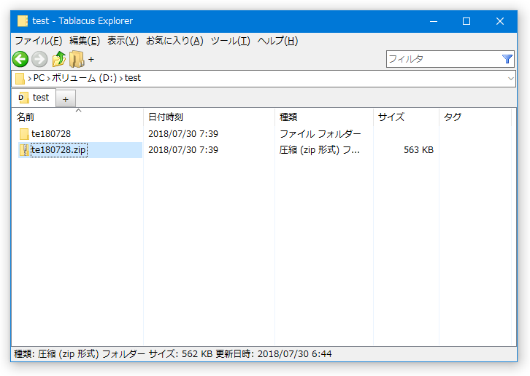Viewport: 530px width, 376px height.
Task: Click the 563 KB size cell
Action: (x=418, y=150)
